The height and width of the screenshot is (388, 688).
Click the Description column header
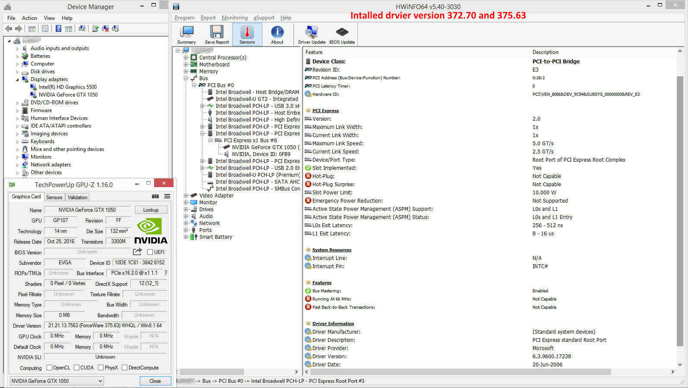[602, 52]
